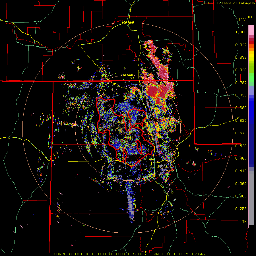Select the 0.360 legend value
Image resolution: width=256 pixels, height=256 pixels.
(241, 184)
